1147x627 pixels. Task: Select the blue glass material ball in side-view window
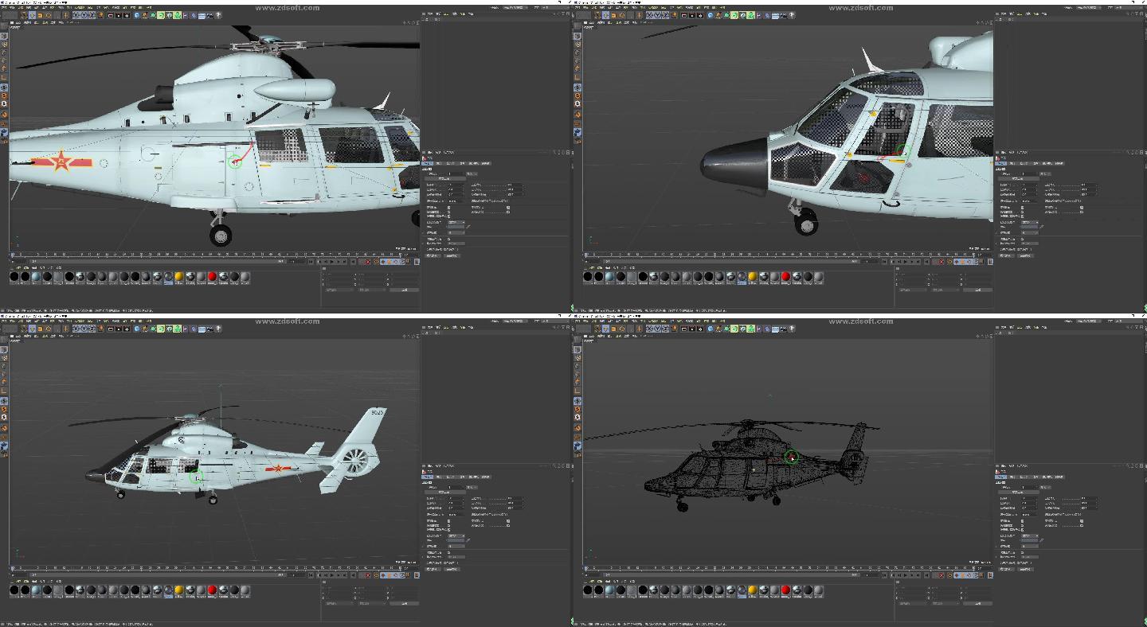click(37, 276)
